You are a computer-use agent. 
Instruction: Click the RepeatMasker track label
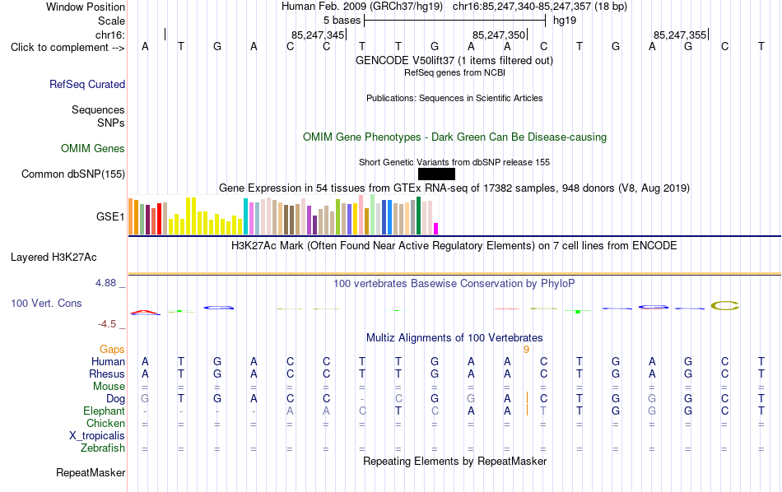click(x=91, y=472)
